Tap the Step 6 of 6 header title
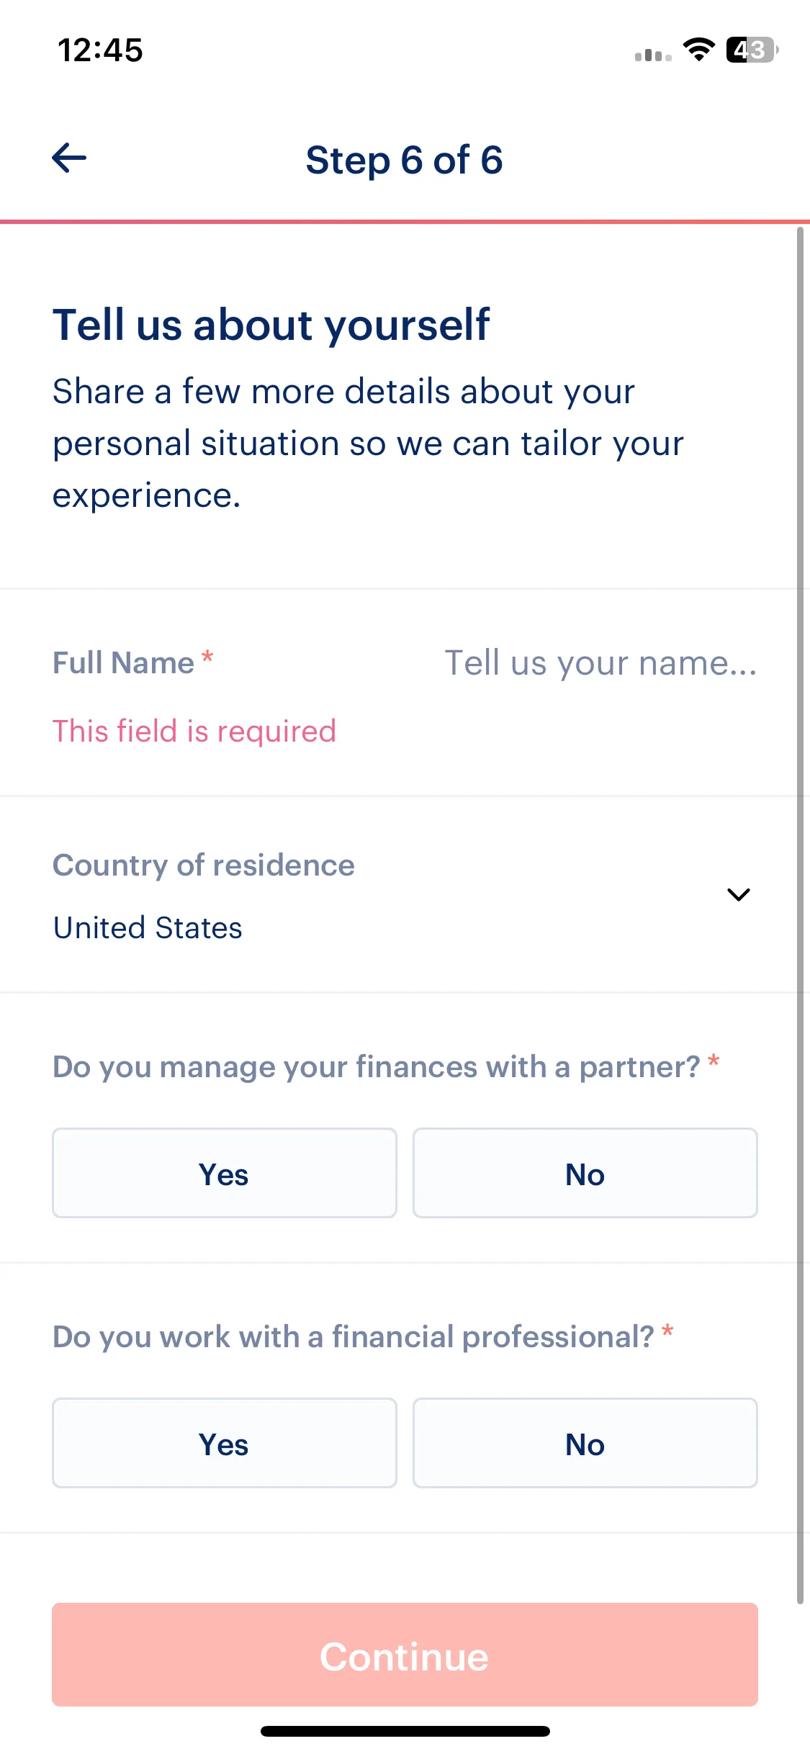This screenshot has width=810, height=1754. 405,160
